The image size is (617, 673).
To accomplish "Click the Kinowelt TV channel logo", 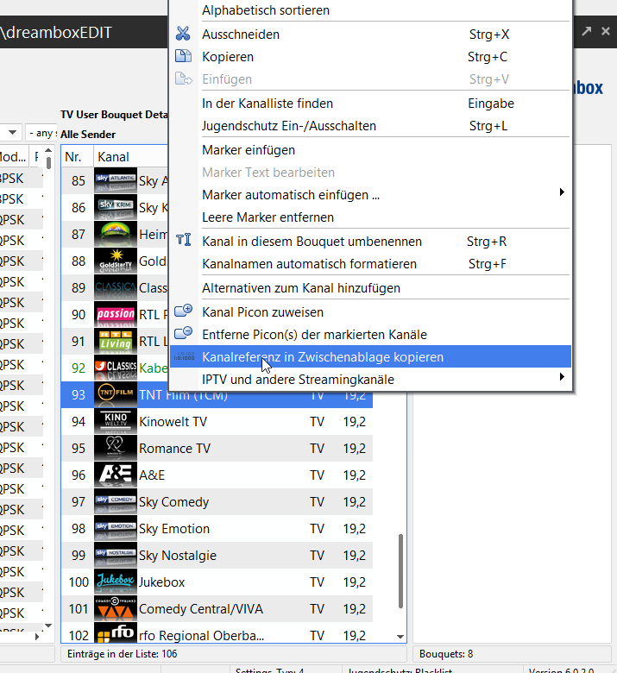I will pos(115,422).
